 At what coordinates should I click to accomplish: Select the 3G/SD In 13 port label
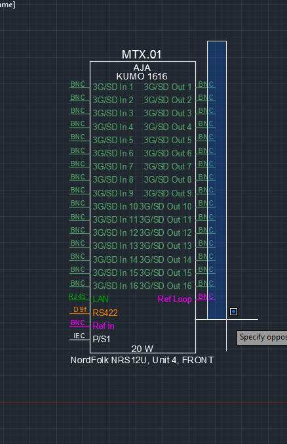[115, 246]
